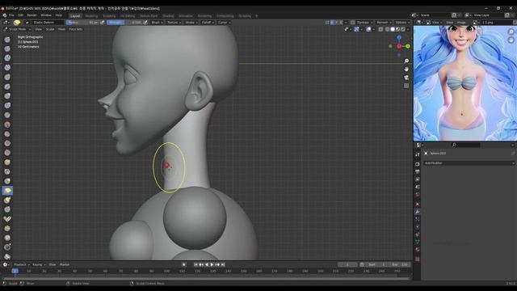Select the Flatten brush
Screen dimensions: 517x291
pos(7,134)
